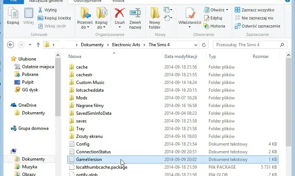Click the red Usuń delete icon

tap(120, 13)
